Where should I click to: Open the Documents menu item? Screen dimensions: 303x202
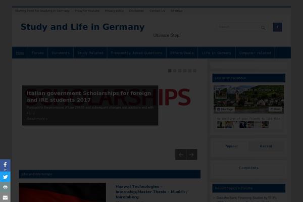(x=61, y=53)
